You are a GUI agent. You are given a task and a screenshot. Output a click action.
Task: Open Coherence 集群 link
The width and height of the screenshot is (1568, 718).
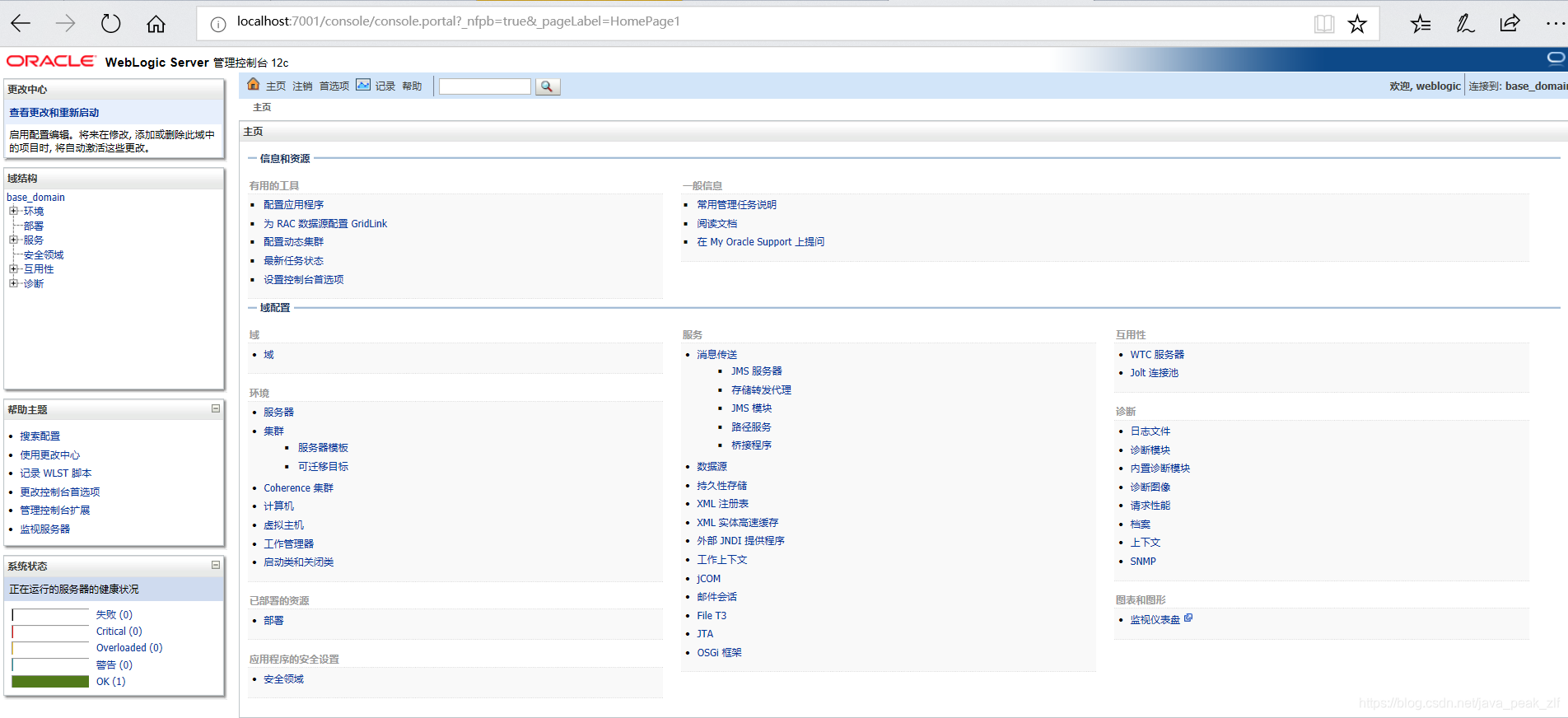[299, 487]
